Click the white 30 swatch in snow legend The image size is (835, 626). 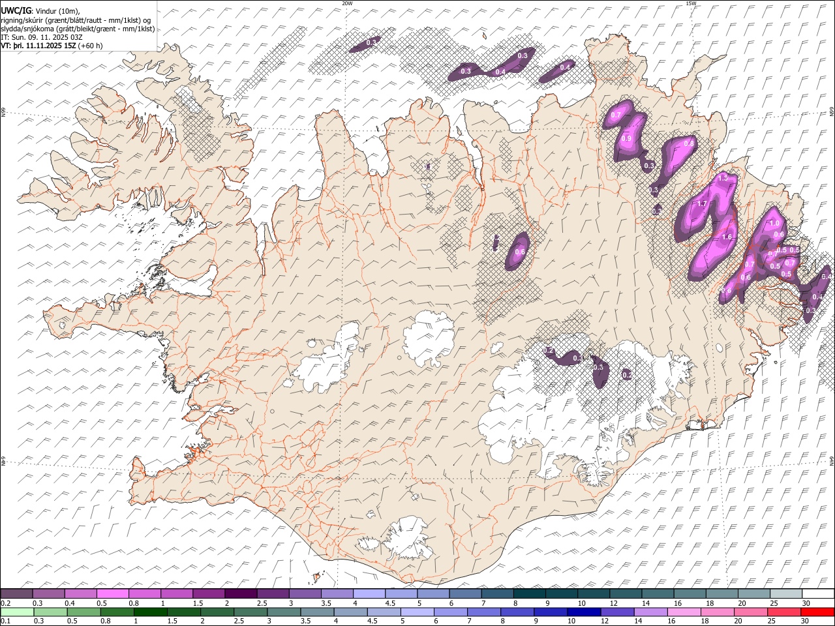[x=817, y=594]
